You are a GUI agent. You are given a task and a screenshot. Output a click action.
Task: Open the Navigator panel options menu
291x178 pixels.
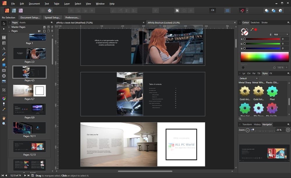[288, 124]
